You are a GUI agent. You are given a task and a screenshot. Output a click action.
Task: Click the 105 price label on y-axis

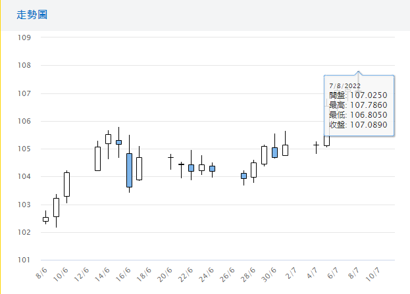click(25, 149)
